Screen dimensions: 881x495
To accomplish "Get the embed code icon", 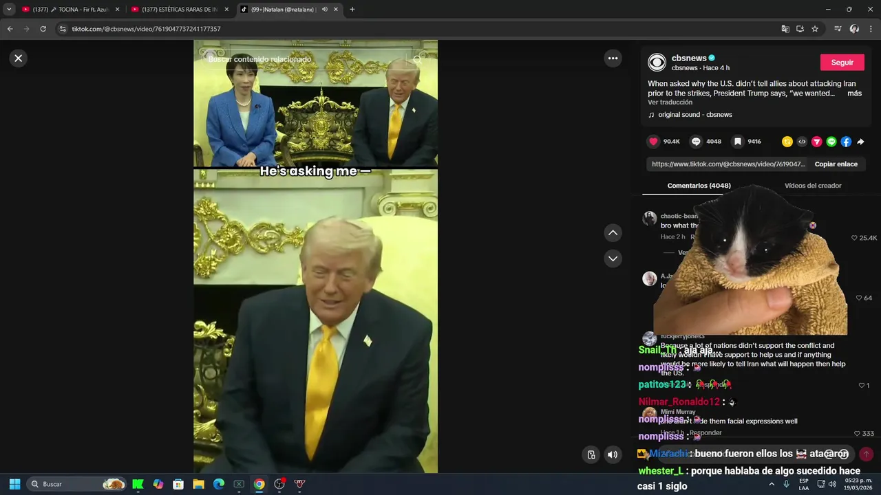I will coord(802,142).
